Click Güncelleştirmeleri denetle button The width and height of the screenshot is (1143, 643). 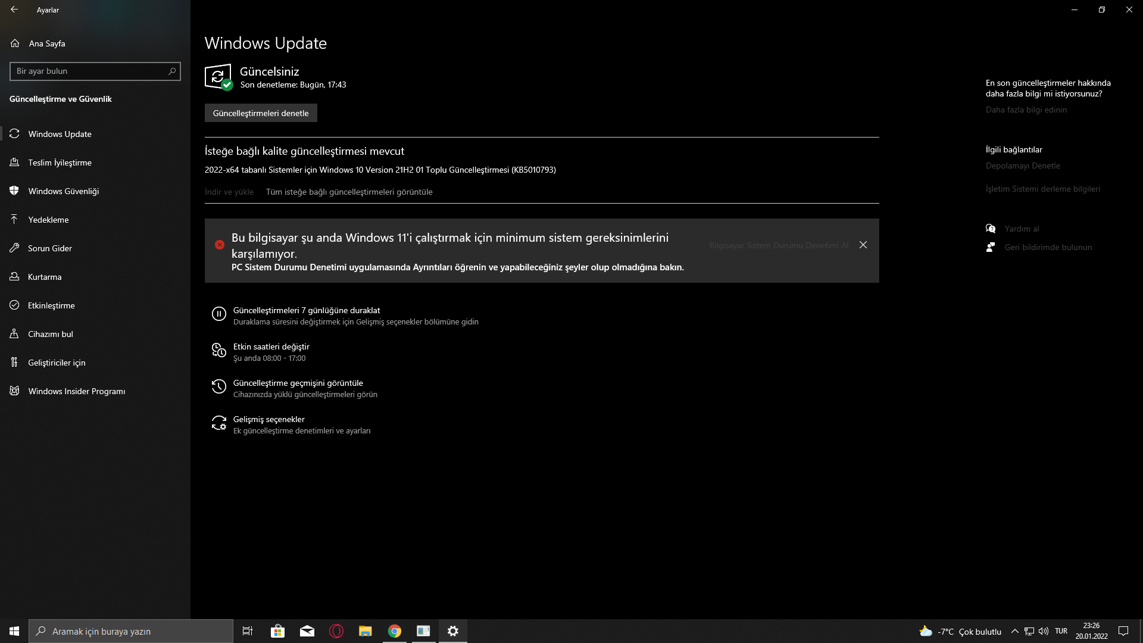261,113
